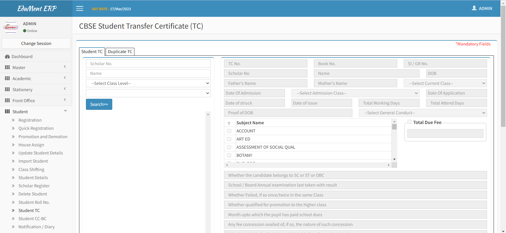Click the Academic grid icon in sidebar
The image size is (506, 233).
(7, 79)
